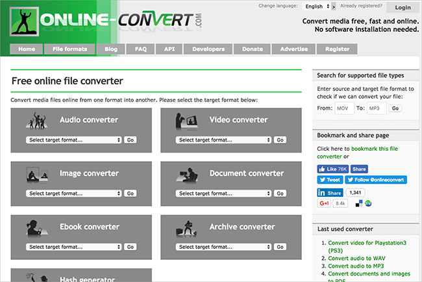Click the StumbleUpon share icon
This screenshot has width=422, height=282.
pyautogui.click(x=368, y=203)
